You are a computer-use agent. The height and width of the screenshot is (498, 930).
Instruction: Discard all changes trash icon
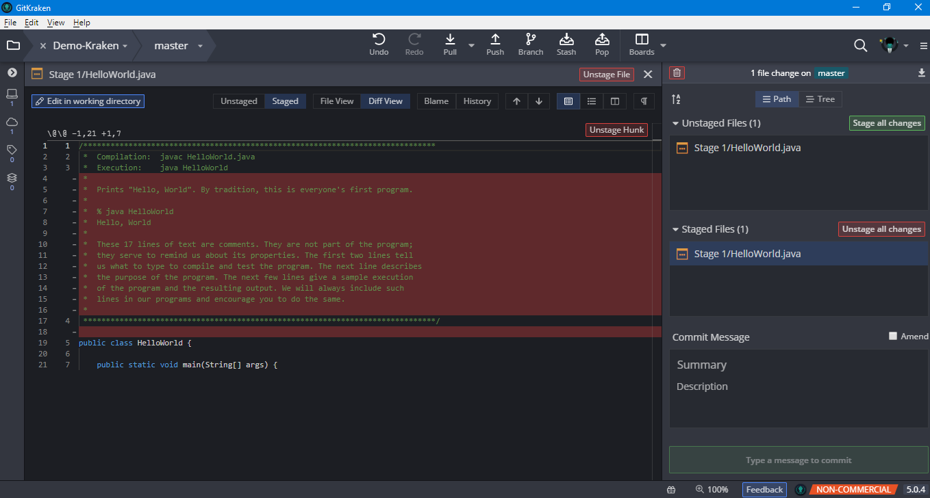(677, 73)
